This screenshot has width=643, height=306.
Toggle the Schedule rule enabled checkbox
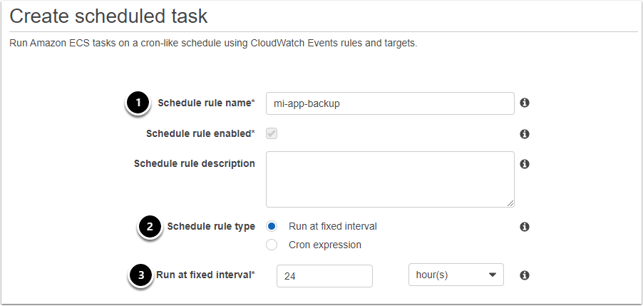(x=272, y=133)
